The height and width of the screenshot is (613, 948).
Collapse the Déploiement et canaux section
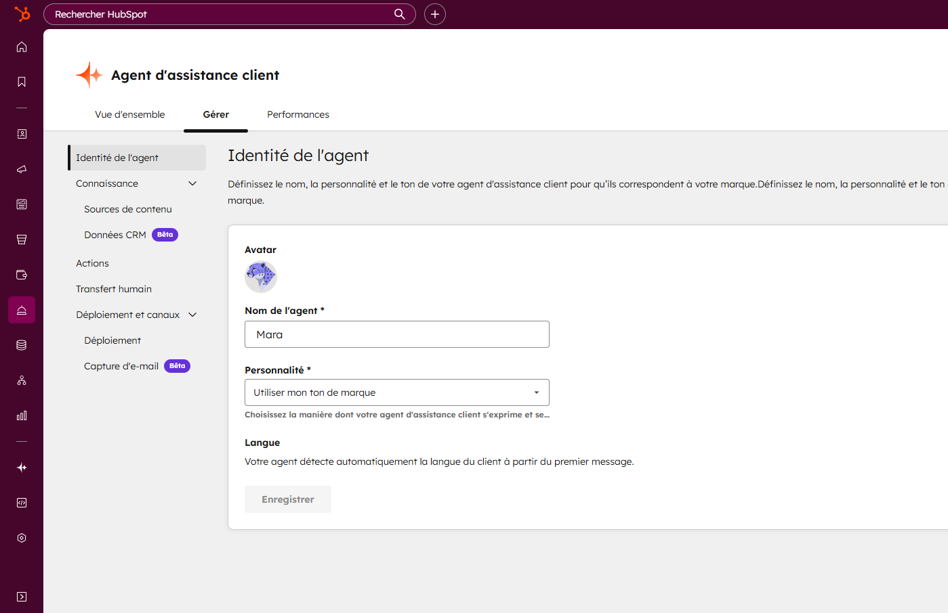(192, 315)
